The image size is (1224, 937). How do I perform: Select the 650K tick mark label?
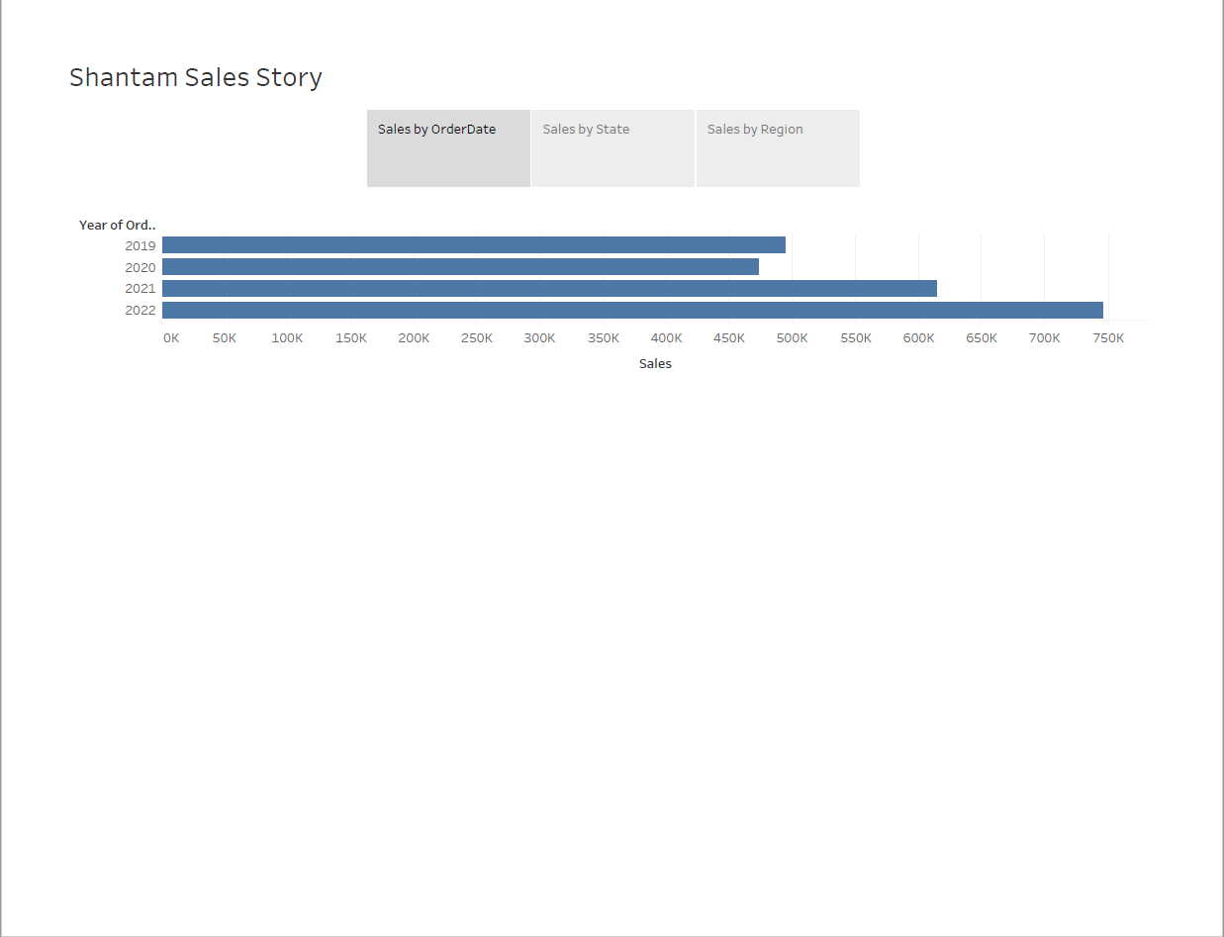point(981,337)
